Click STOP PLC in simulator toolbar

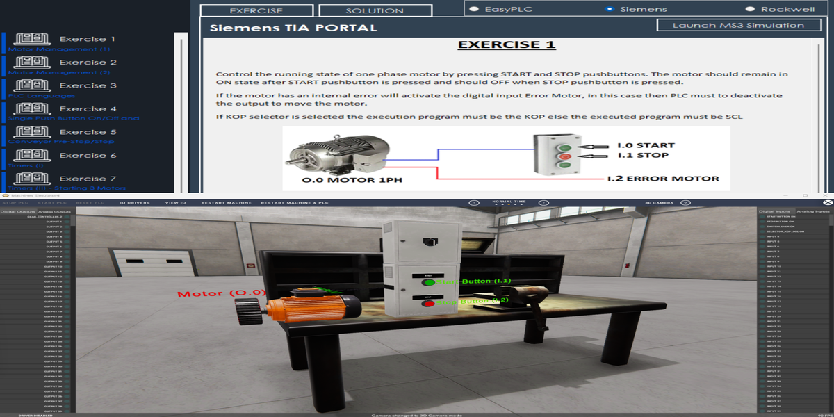[15, 202]
